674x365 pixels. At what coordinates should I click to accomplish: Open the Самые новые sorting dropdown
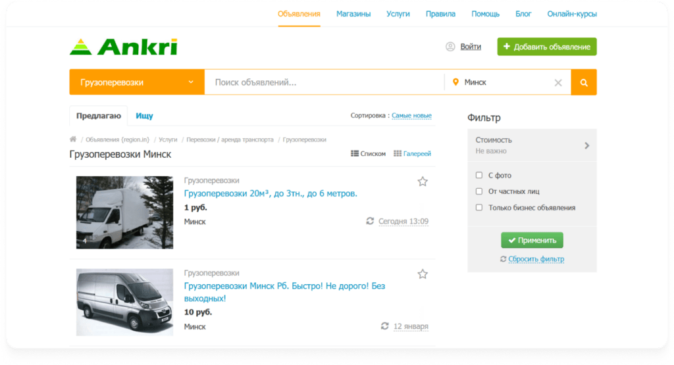[x=411, y=116]
